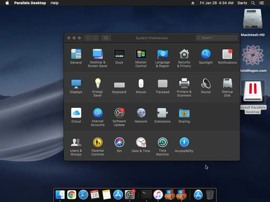The image size is (270, 202).
Task: Open the Siri preferences pane
Action: 119,145
